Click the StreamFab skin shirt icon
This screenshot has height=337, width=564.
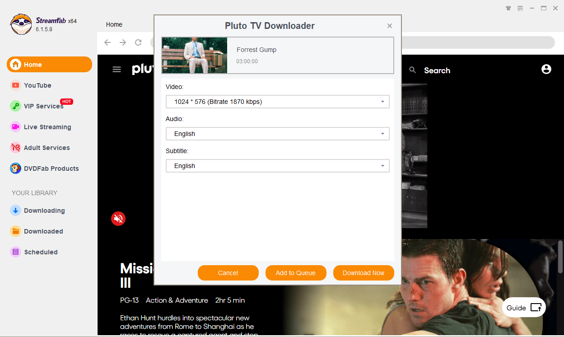click(508, 8)
